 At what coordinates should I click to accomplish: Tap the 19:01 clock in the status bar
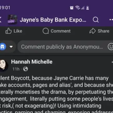click(x=5, y=8)
